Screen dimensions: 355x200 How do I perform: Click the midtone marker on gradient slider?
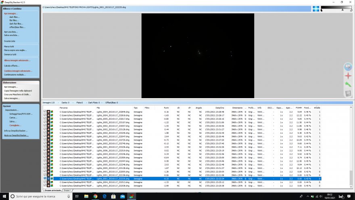pyautogui.click(x=342, y=10)
